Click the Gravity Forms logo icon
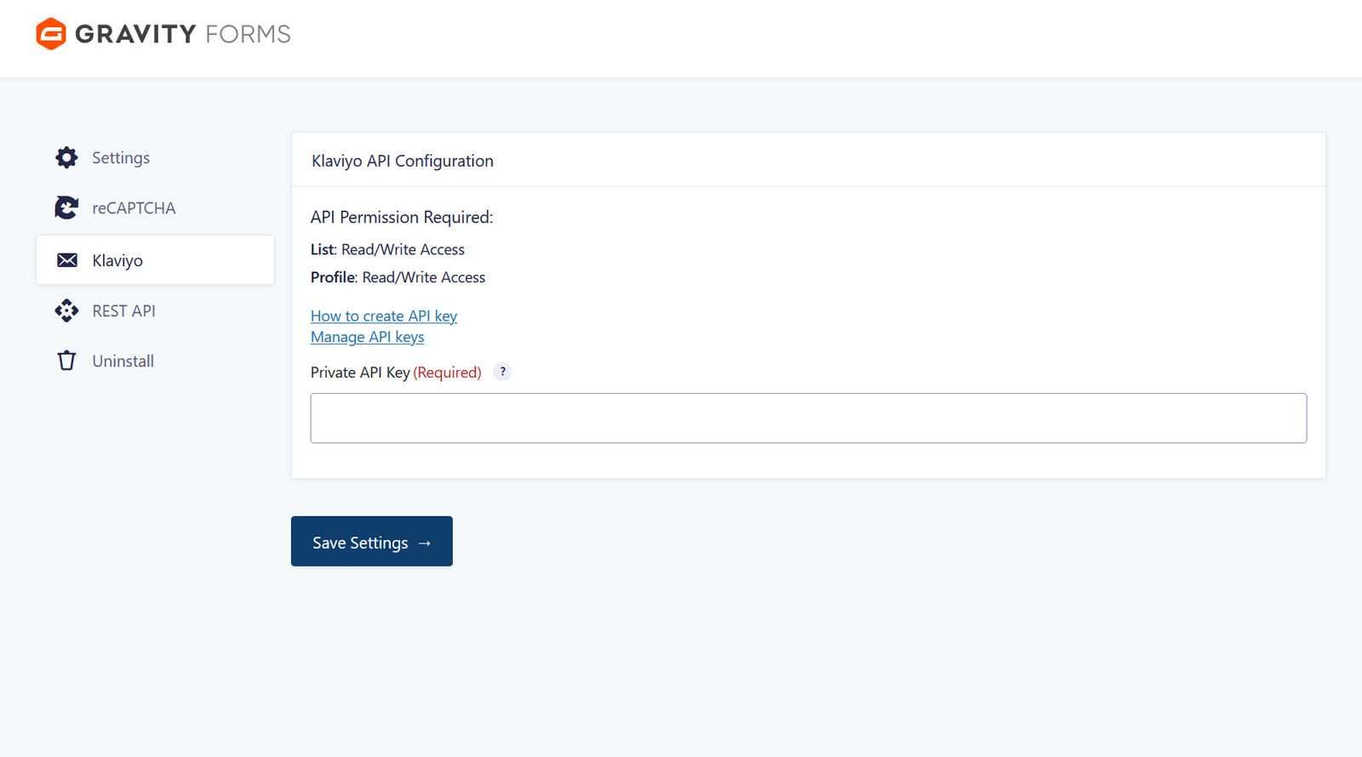 point(51,34)
